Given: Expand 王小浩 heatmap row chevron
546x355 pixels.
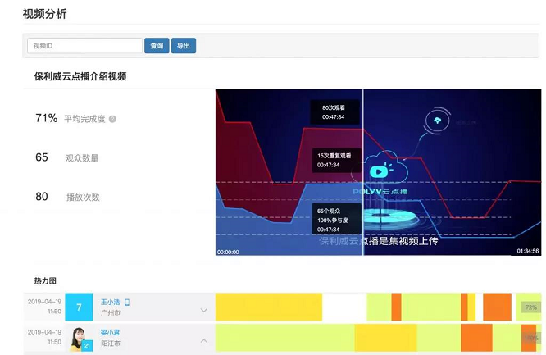Looking at the screenshot, I should (204, 310).
